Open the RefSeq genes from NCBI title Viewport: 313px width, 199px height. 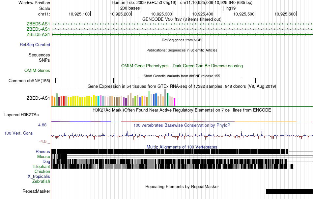pos(182,40)
